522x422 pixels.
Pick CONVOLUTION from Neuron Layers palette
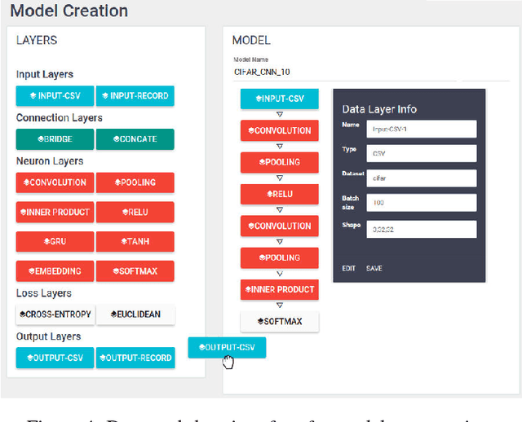55,182
